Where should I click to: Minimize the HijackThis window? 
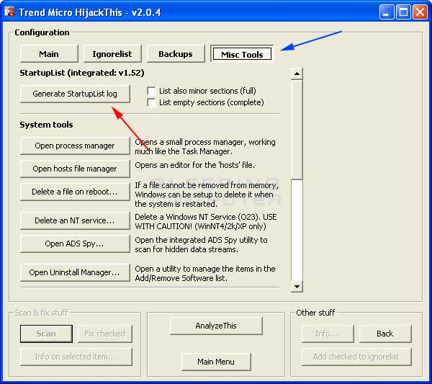coord(386,12)
